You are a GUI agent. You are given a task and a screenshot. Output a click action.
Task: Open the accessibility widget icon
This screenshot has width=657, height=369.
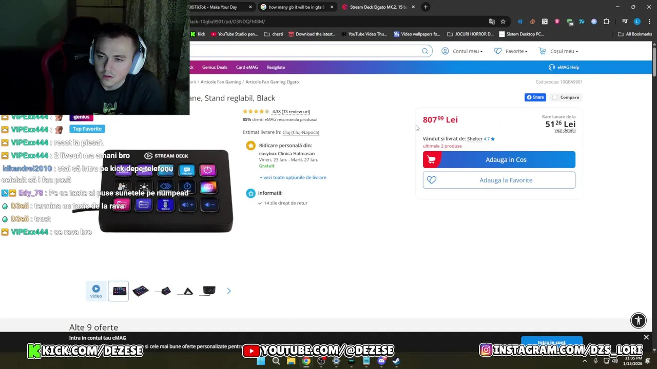pyautogui.click(x=639, y=320)
